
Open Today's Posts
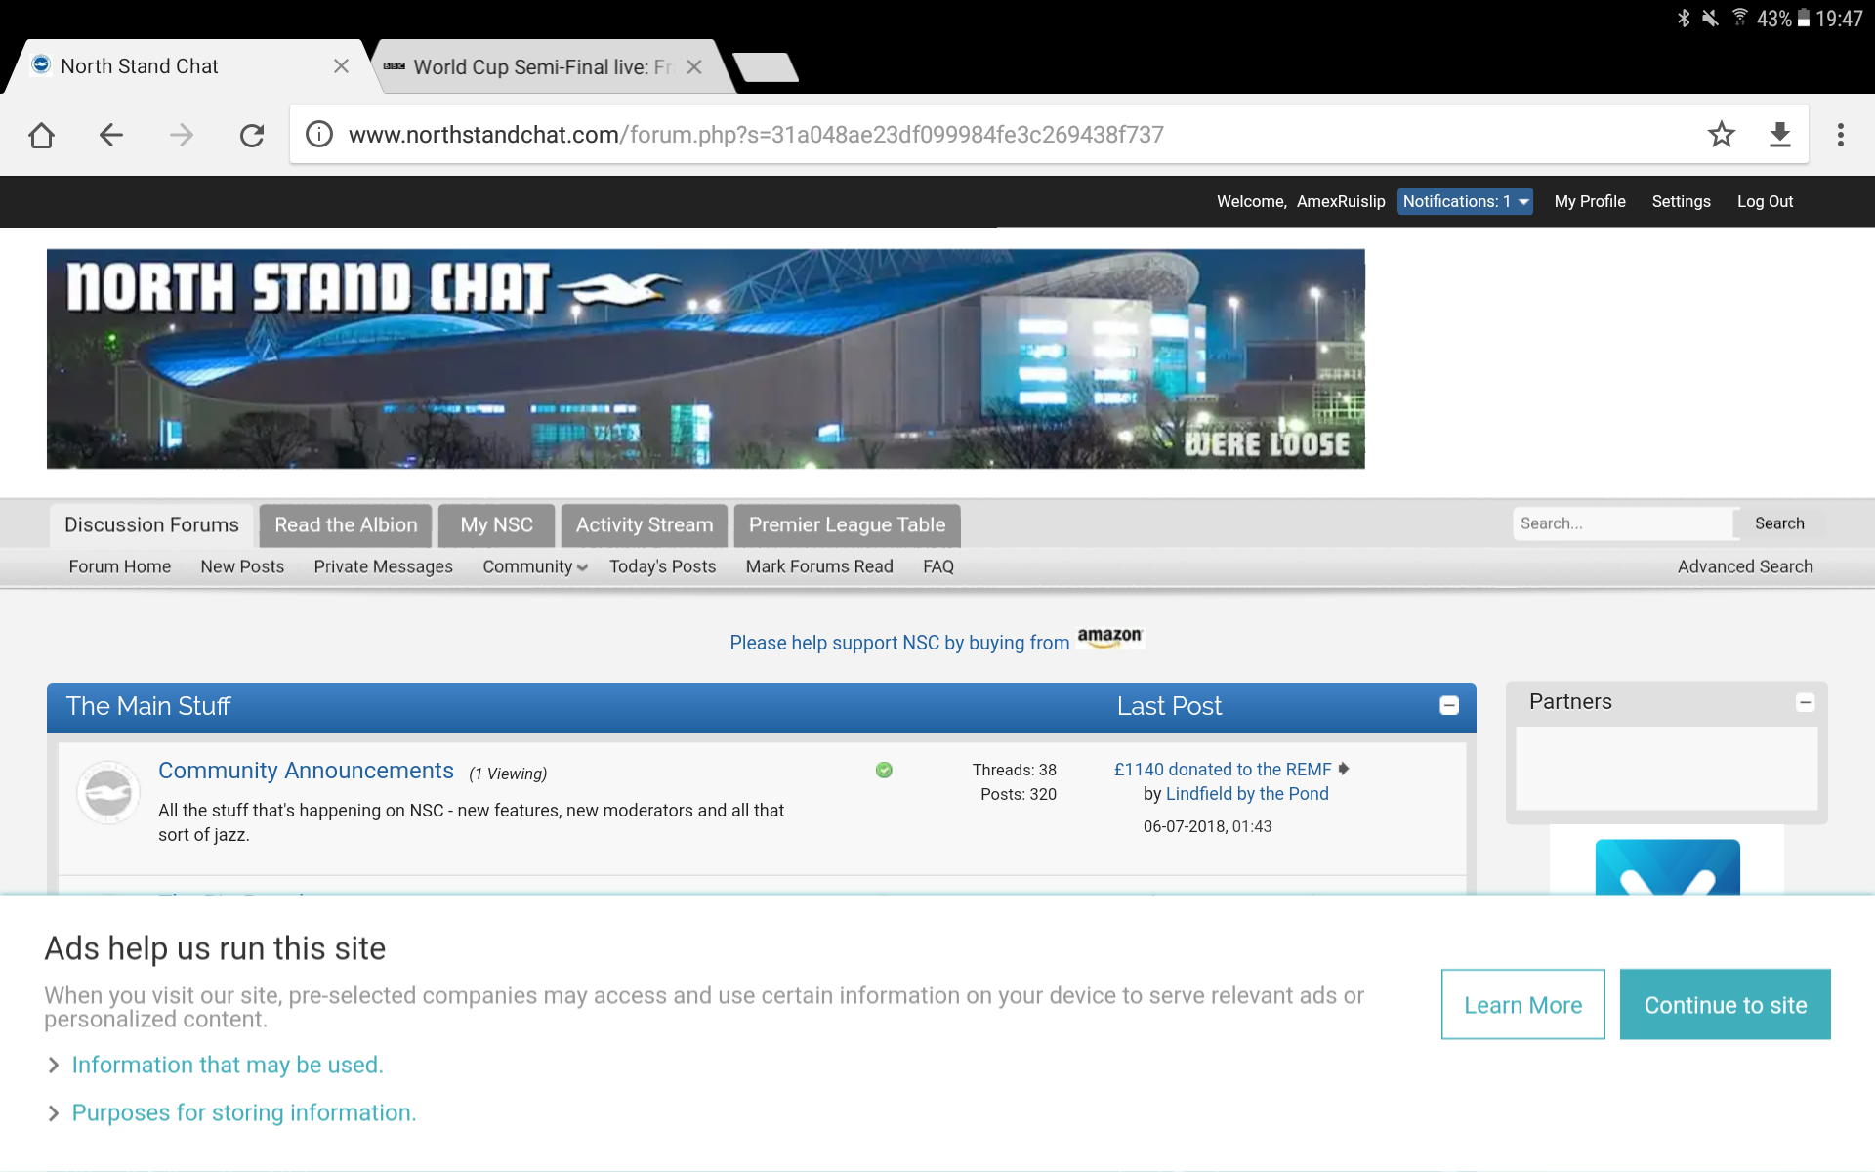click(x=662, y=566)
